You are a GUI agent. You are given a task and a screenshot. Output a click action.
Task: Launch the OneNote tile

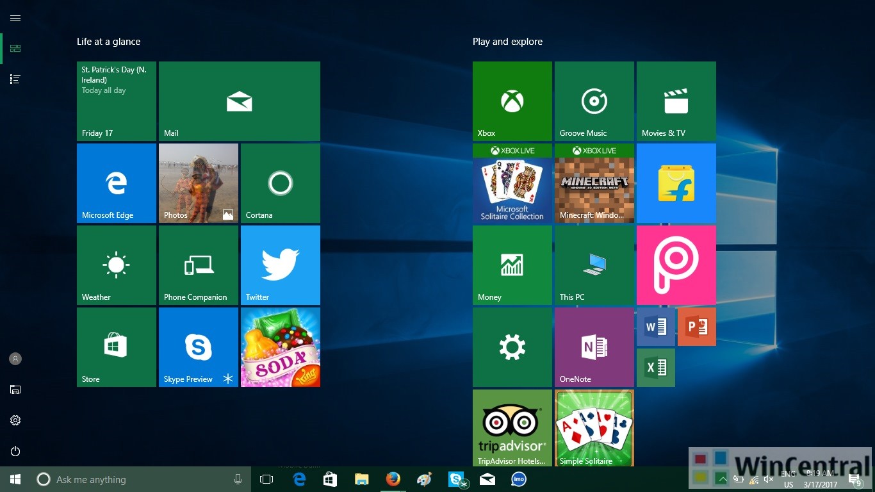594,347
